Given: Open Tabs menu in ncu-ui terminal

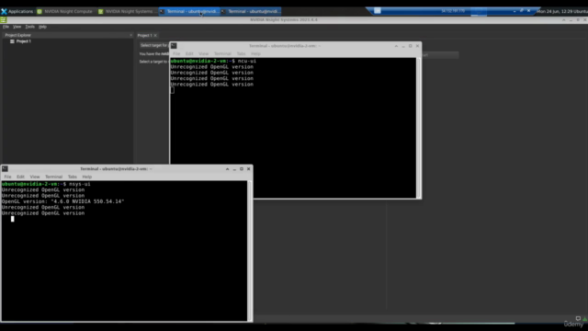Looking at the screenshot, I should 241,53.
